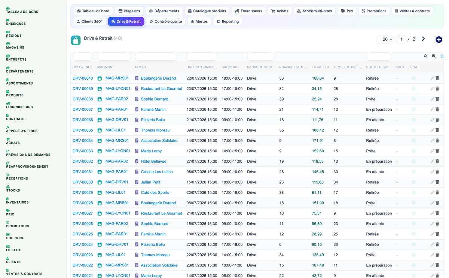Delete order DRV-00040 with trash icon

click(437, 78)
